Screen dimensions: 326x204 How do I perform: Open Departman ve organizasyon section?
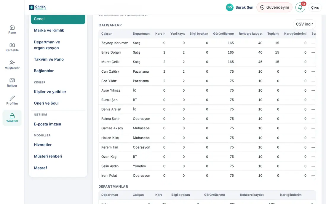(58, 45)
